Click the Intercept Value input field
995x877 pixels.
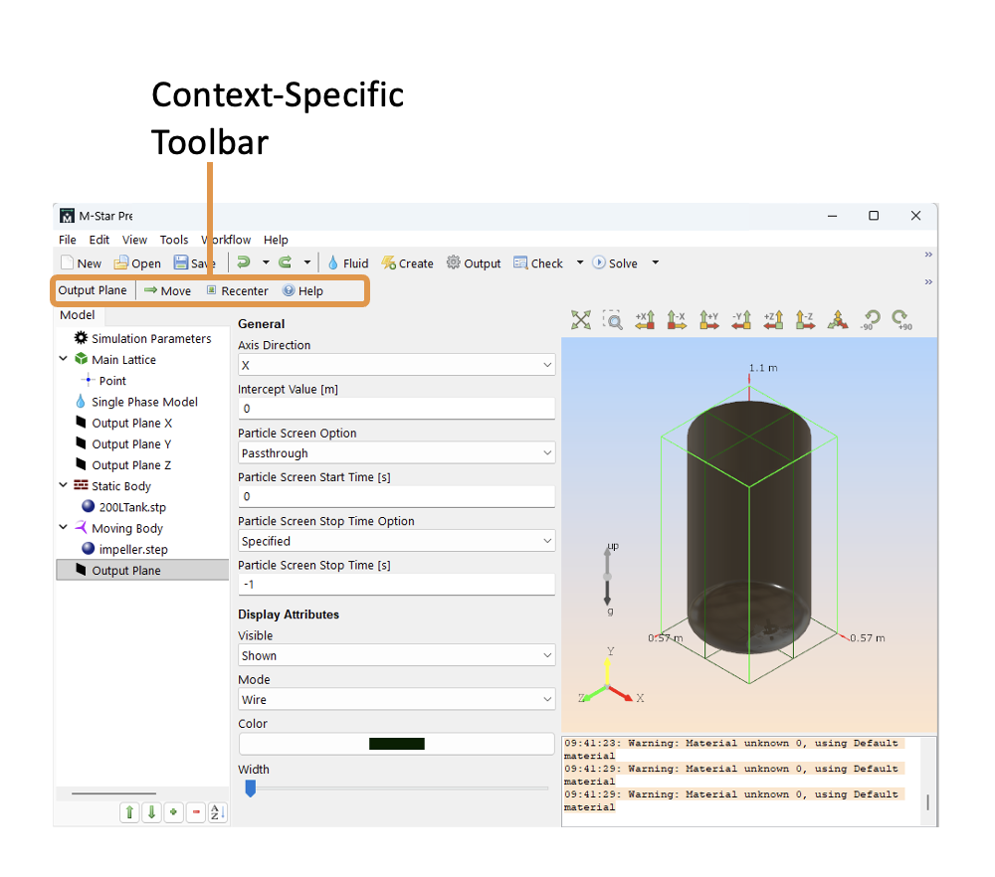(x=396, y=409)
